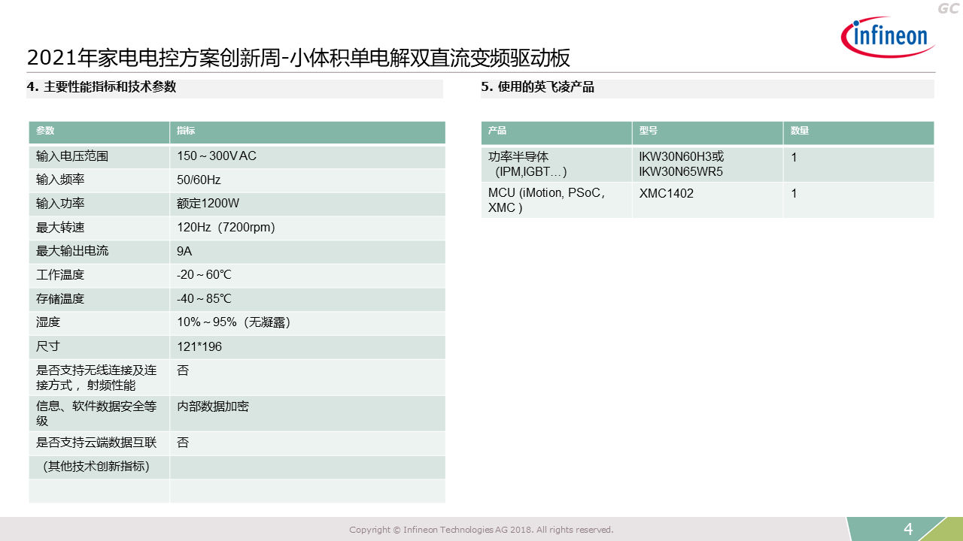
Task: Click the 湿度 parameter cell
Action: [x=99, y=324]
